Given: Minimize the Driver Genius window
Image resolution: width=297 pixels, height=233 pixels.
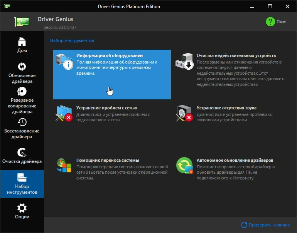Looking at the screenshot, I should 252,7.
